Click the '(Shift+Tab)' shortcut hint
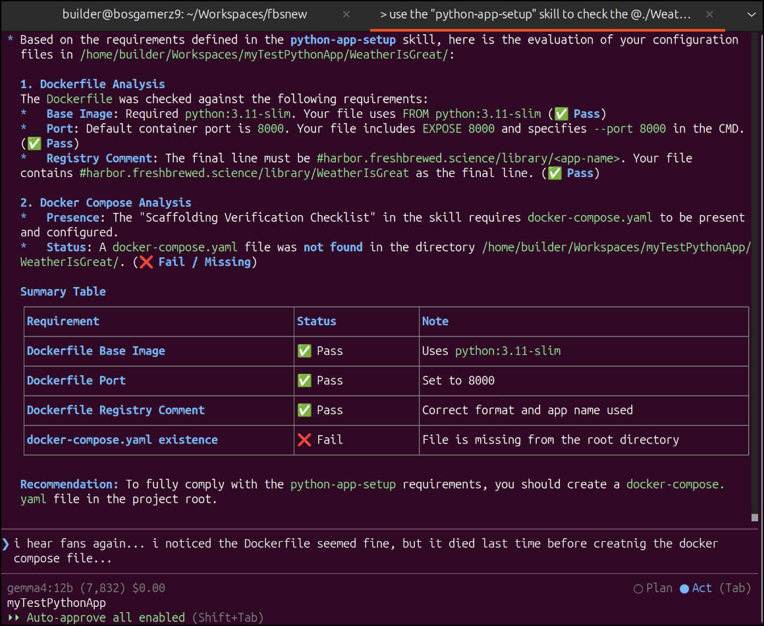Viewport: 764px width, 626px height. click(x=227, y=617)
